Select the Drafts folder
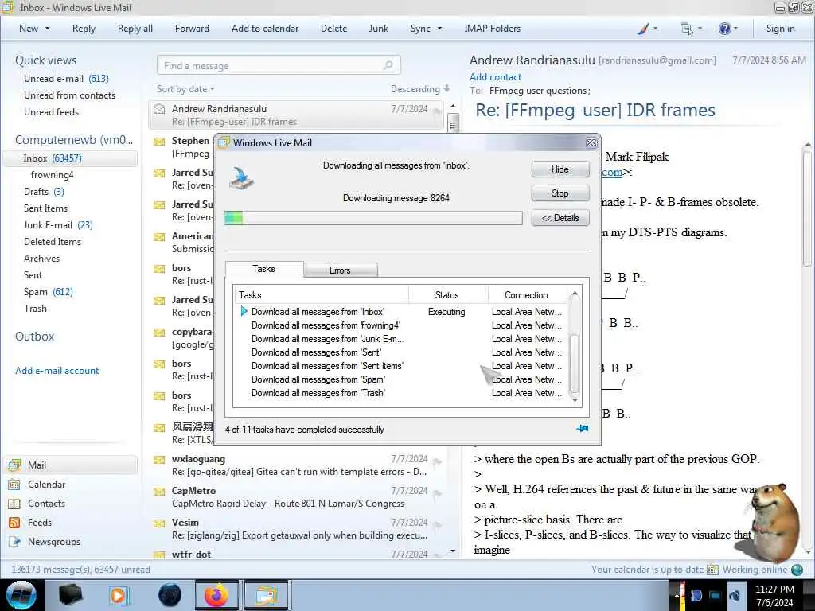815x611 pixels. point(44,192)
